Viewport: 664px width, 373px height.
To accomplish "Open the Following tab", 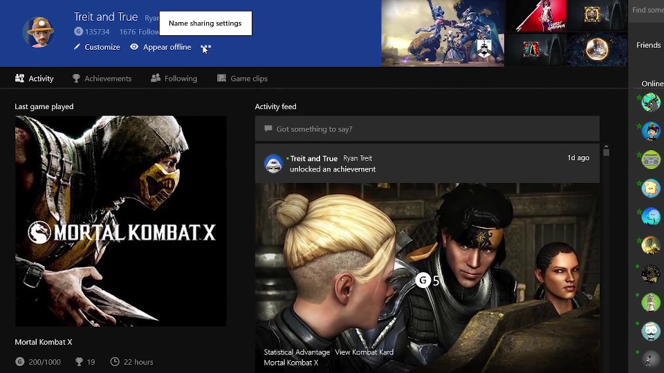I will click(174, 78).
